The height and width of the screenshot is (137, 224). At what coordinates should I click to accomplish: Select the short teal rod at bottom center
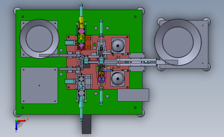[101, 97]
